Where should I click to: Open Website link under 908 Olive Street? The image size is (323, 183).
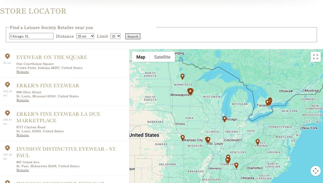pos(23,100)
